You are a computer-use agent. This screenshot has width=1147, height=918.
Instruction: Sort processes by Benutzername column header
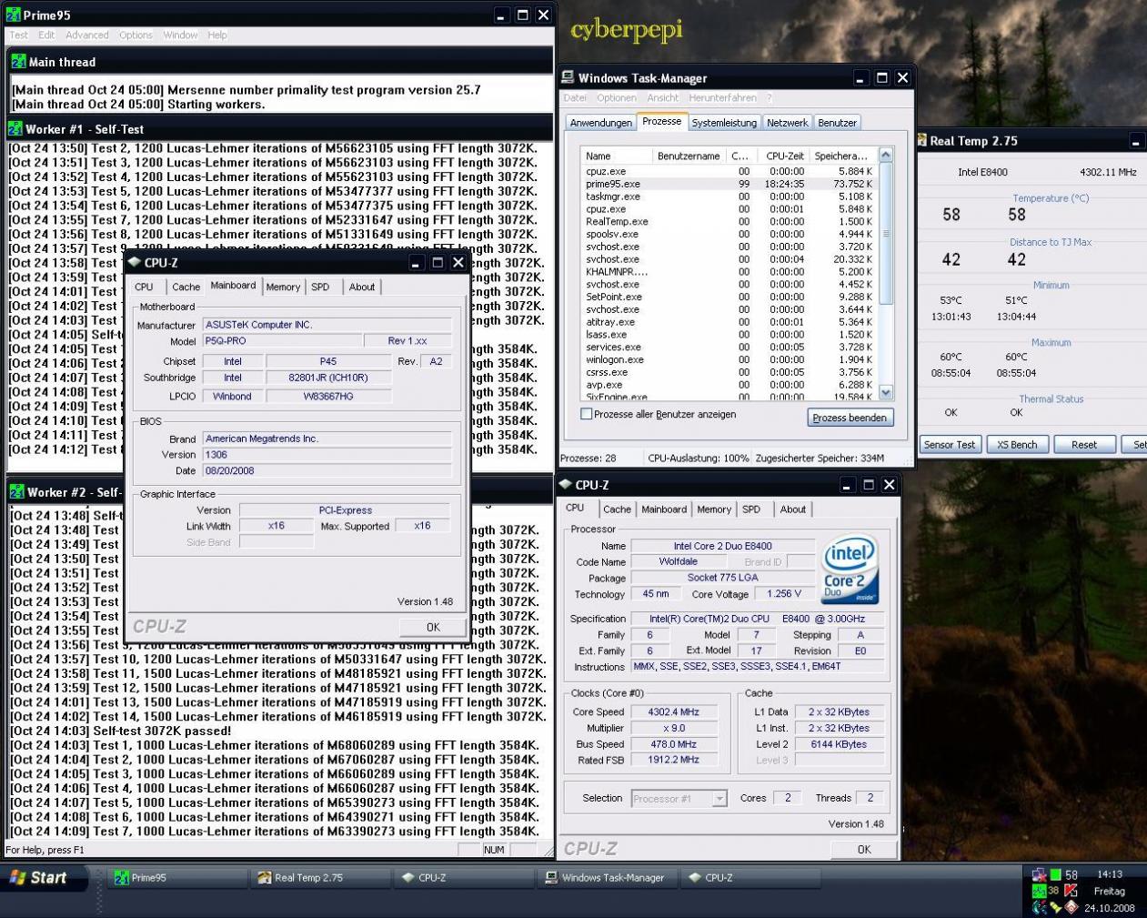click(x=689, y=156)
